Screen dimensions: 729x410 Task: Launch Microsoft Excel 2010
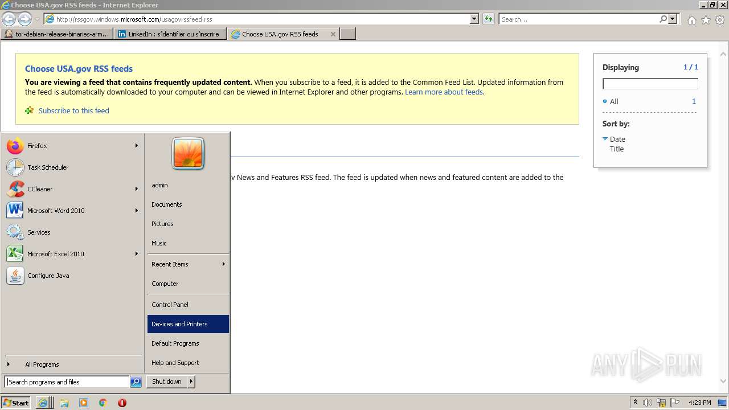(73, 254)
